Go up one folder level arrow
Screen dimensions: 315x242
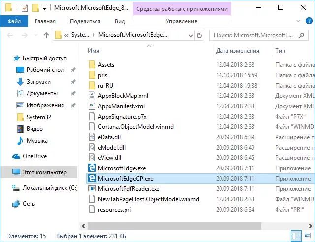[46, 35]
